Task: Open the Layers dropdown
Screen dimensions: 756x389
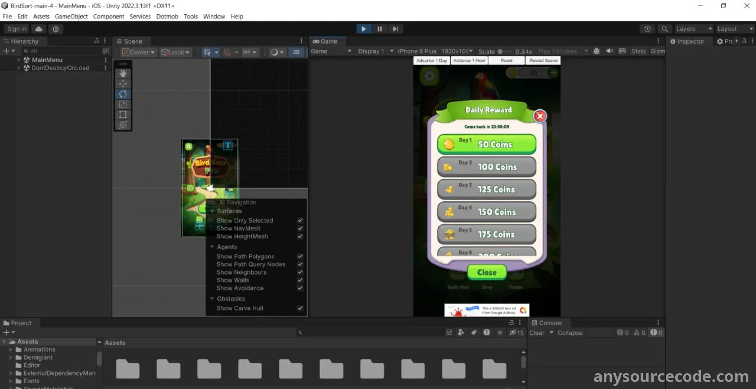Action: tap(694, 29)
